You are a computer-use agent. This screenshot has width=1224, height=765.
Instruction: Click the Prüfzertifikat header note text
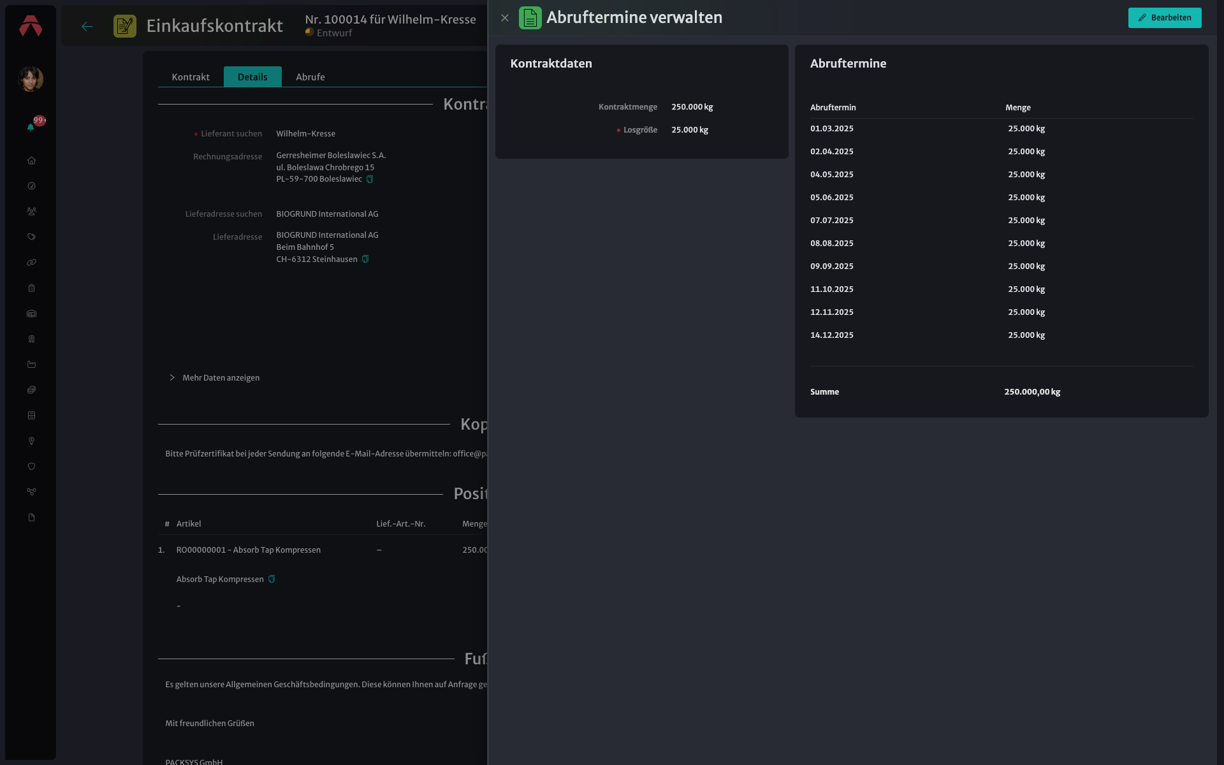(x=326, y=453)
